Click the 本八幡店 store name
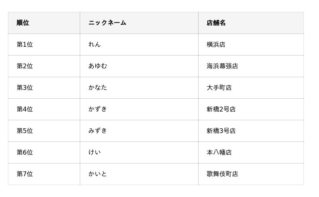 (219, 152)
